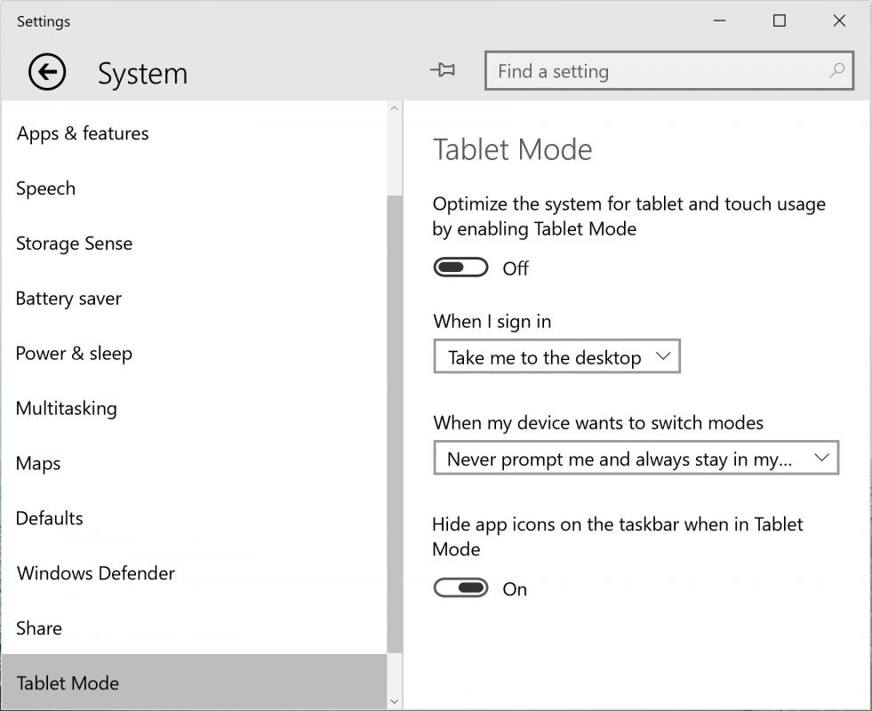Viewport: 872px width, 711px height.
Task: Open Share settings
Action: click(x=38, y=628)
